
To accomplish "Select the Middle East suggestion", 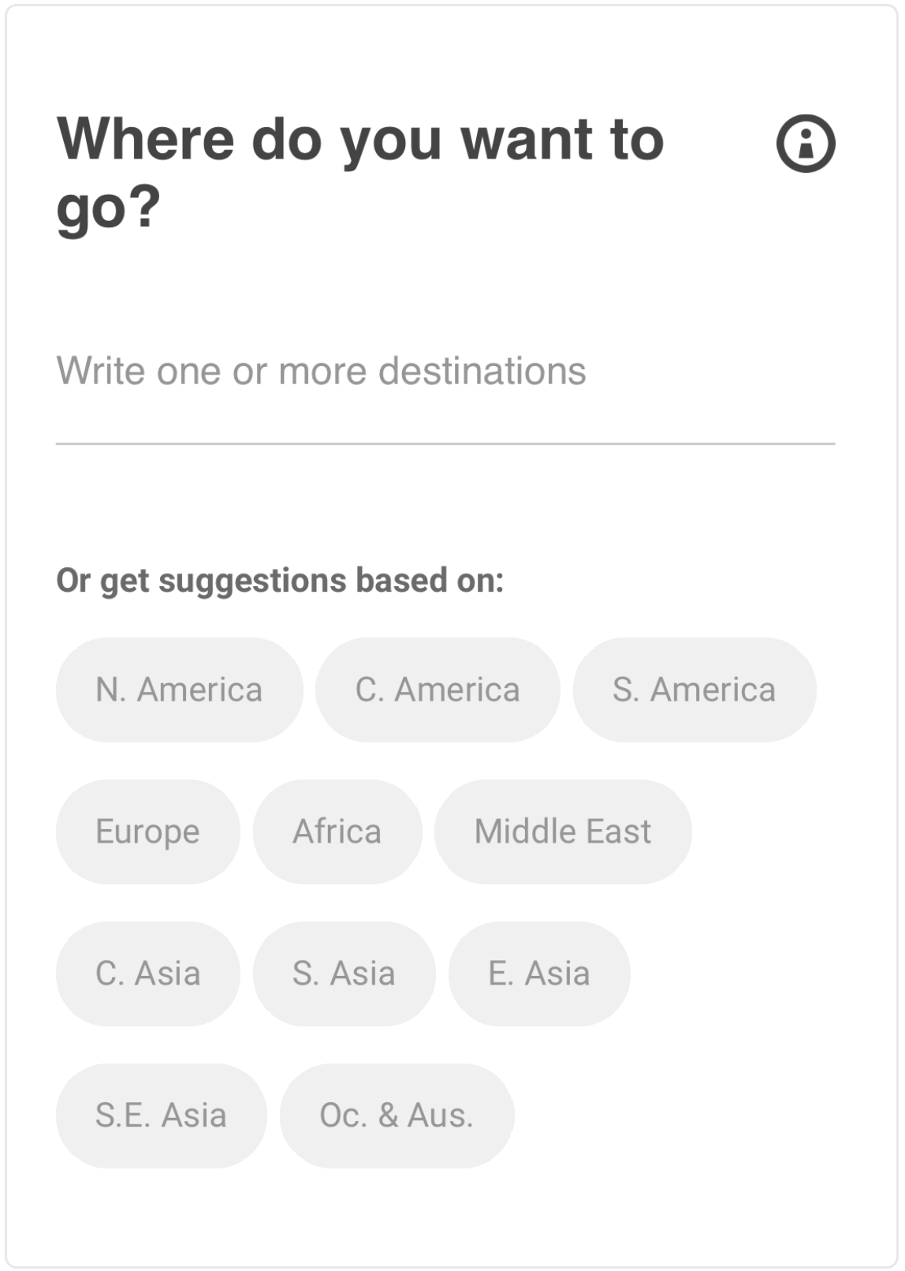I will 563,831.
